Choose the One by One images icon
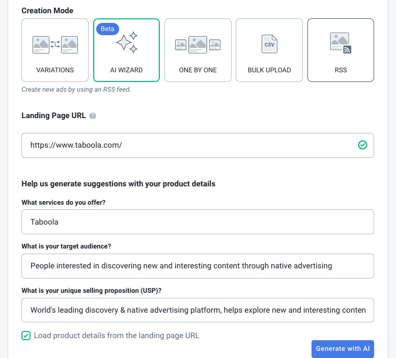The width and height of the screenshot is (396, 358). pos(197,44)
